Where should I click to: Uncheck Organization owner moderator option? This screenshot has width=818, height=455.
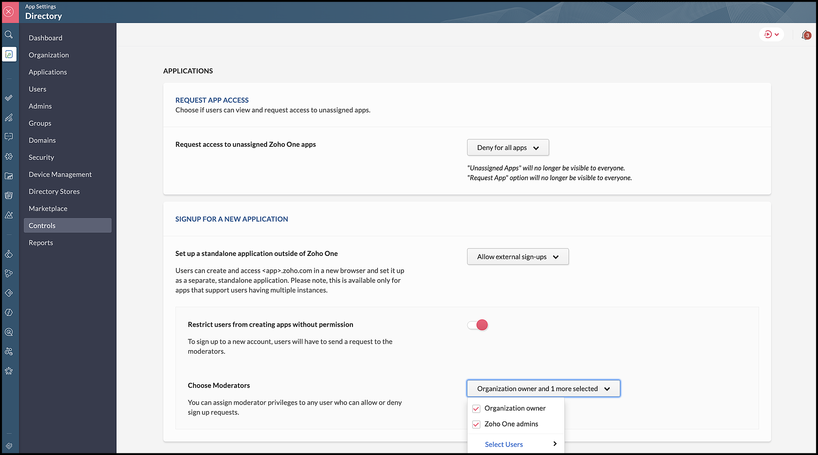(476, 408)
